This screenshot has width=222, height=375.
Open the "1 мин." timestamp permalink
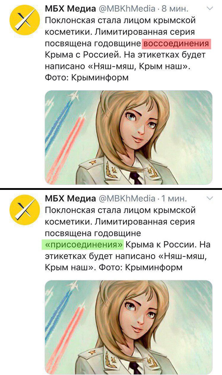coord(174,198)
